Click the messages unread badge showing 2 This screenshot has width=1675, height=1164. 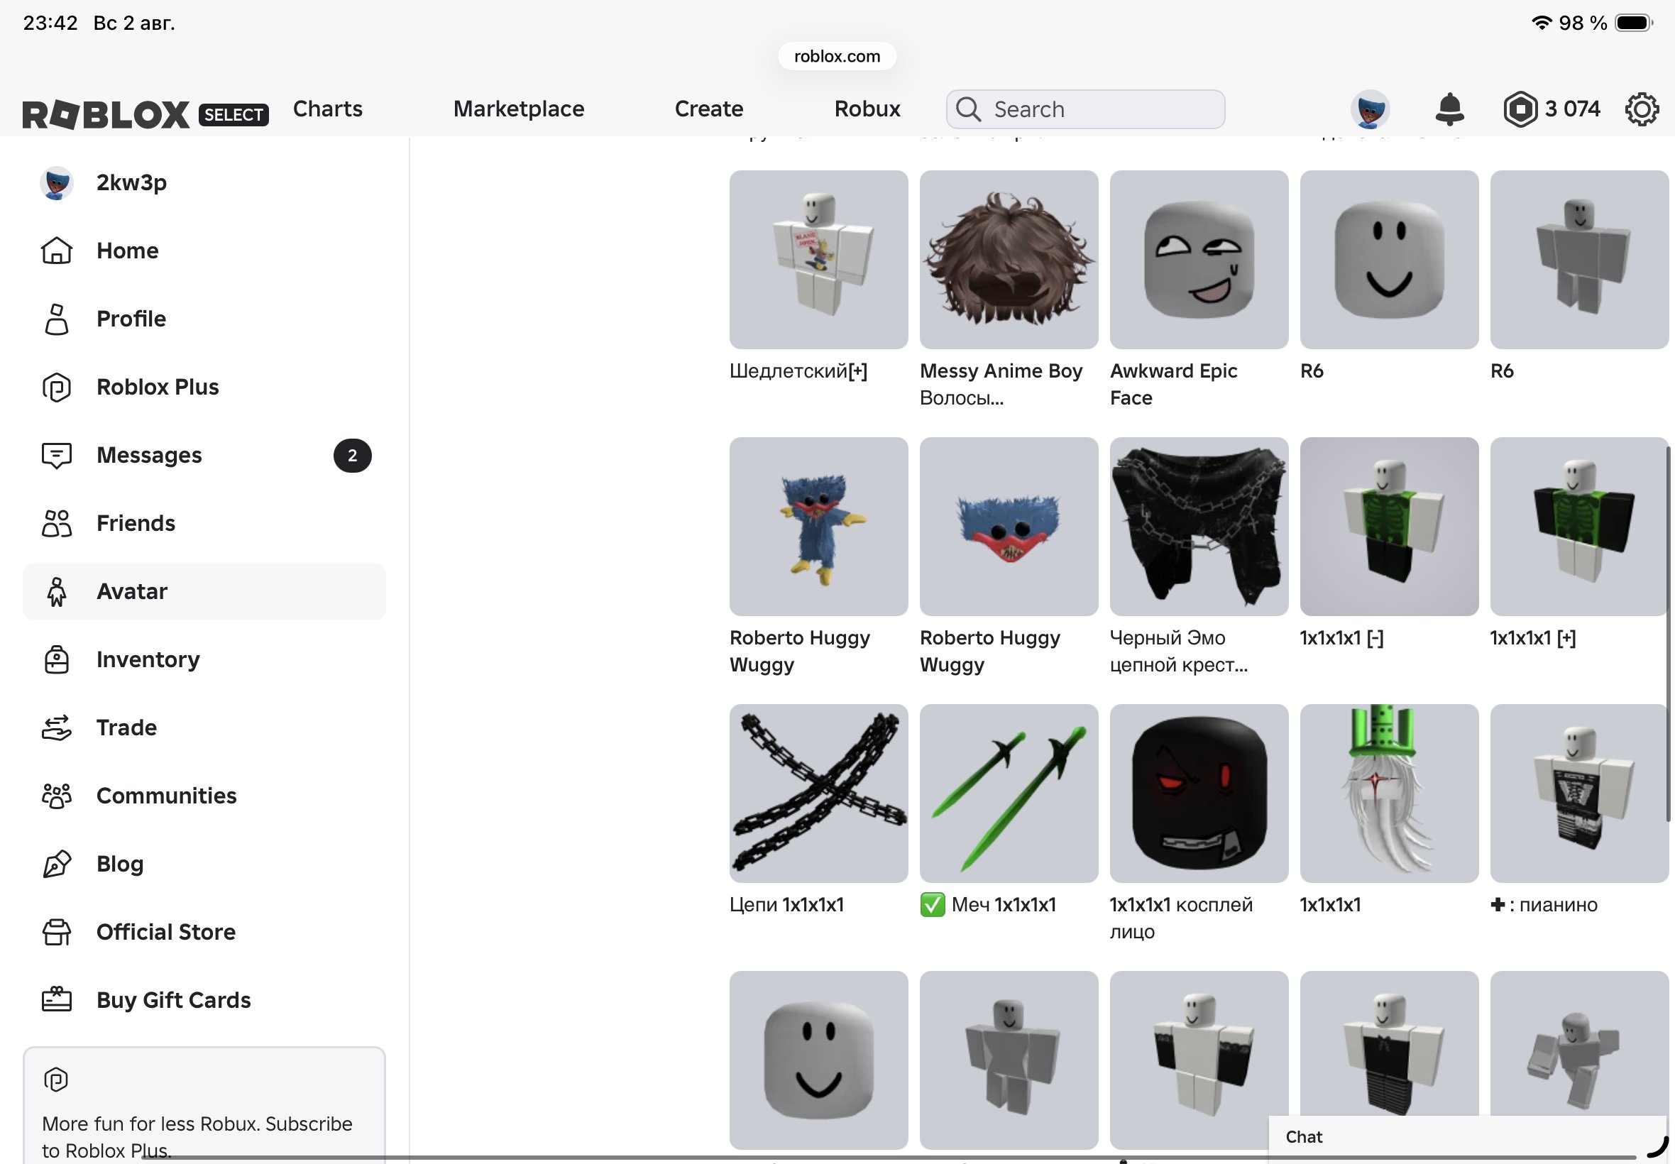pyautogui.click(x=352, y=455)
